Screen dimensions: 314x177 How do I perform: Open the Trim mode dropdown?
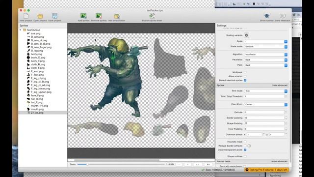[x=265, y=91]
